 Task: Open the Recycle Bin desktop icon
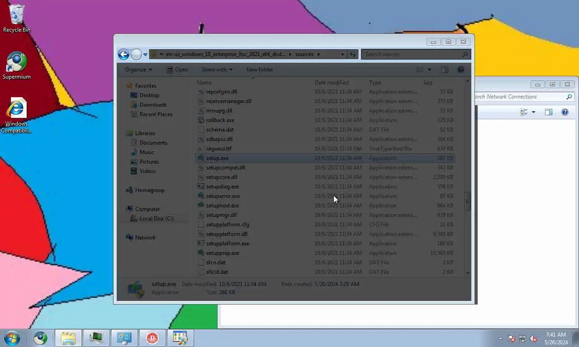(x=17, y=19)
